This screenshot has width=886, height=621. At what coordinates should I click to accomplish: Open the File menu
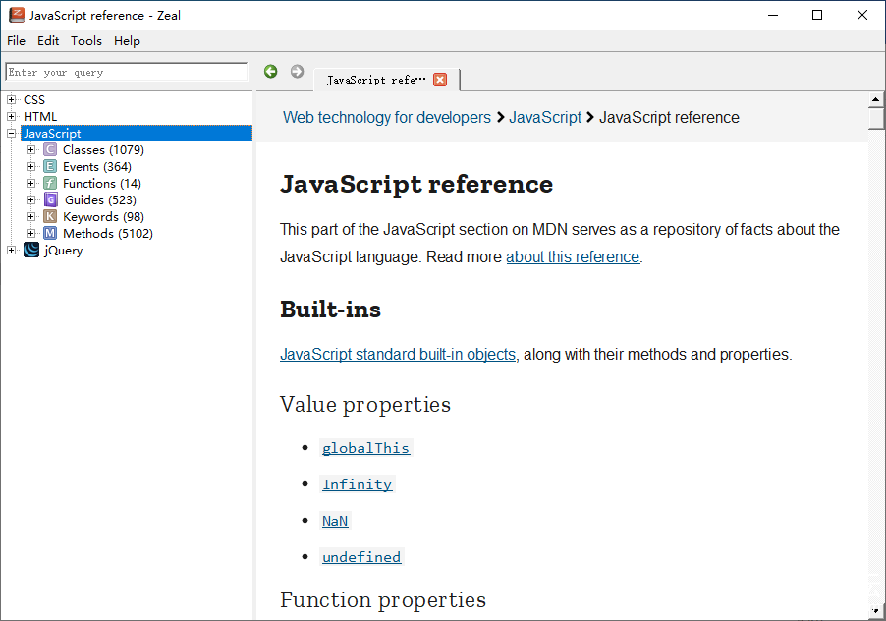pyautogui.click(x=16, y=40)
